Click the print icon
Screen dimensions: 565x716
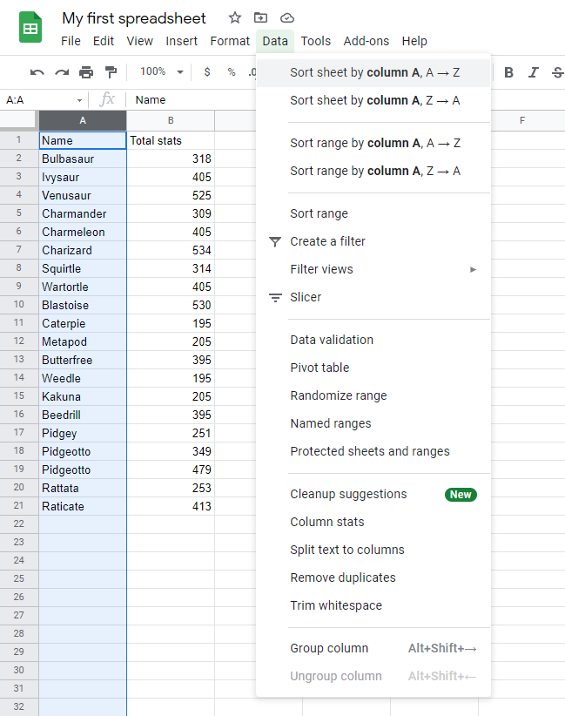pyautogui.click(x=86, y=72)
